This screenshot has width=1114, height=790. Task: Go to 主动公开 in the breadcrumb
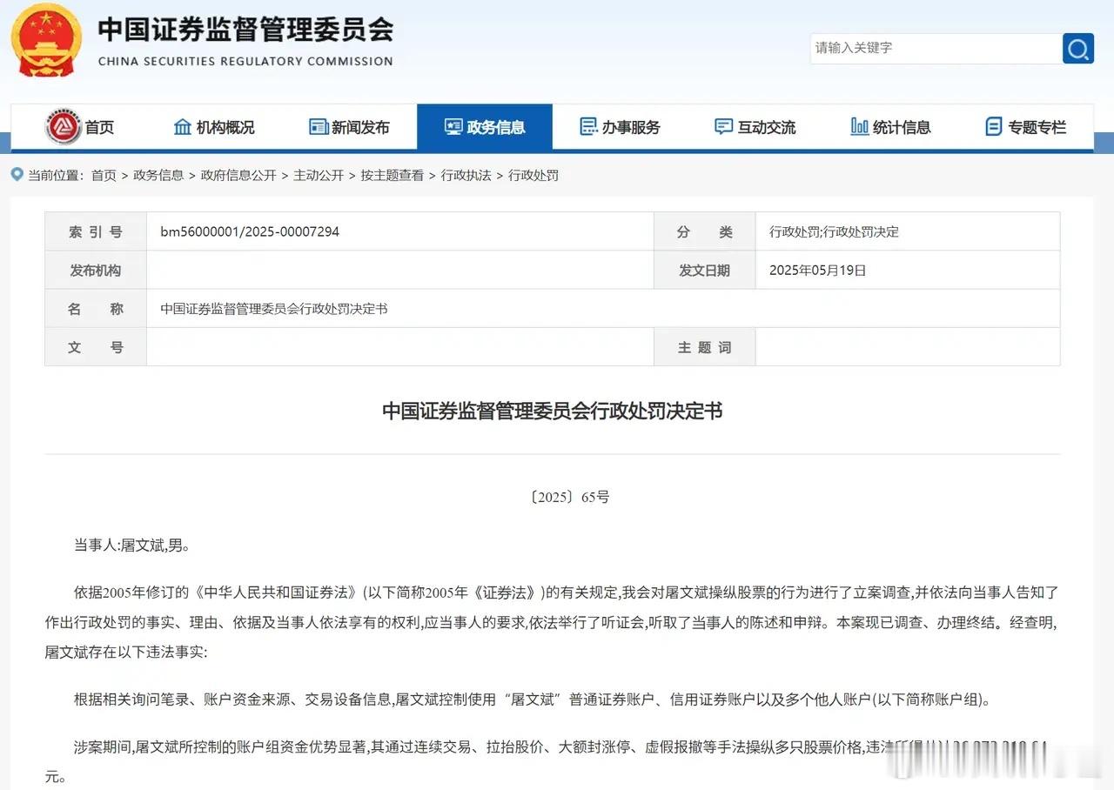pos(319,175)
